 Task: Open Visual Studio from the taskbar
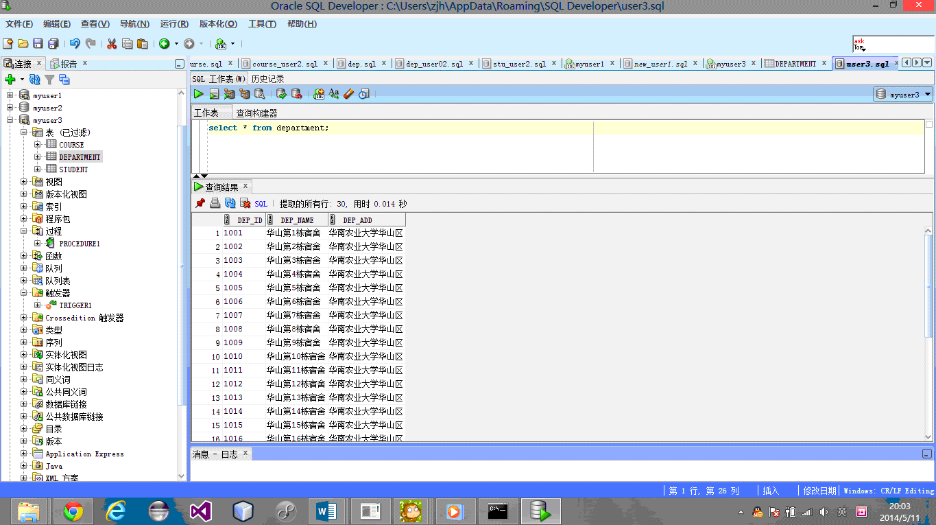(201, 511)
